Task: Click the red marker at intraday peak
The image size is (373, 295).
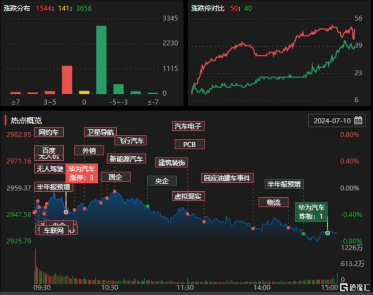Action: coord(114,191)
